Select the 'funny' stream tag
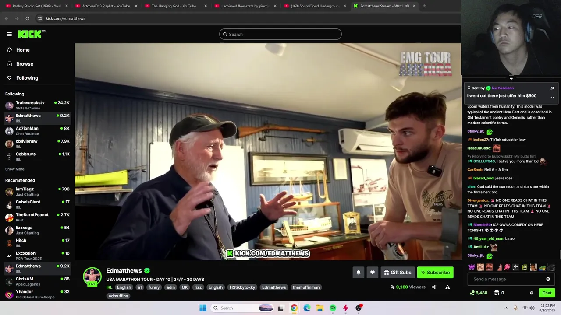 click(x=154, y=287)
